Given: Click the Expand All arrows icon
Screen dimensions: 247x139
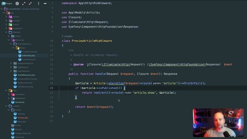Looking at the screenshot, I should pyautogui.click(x=24, y=3).
